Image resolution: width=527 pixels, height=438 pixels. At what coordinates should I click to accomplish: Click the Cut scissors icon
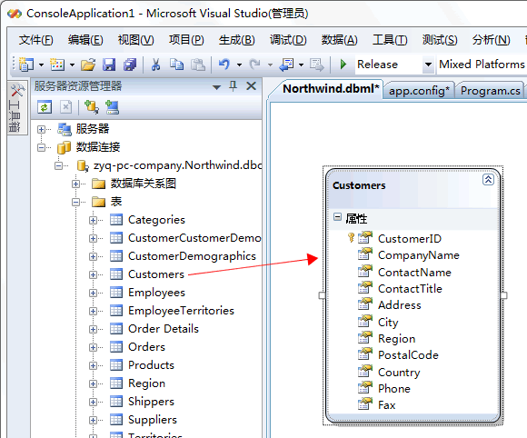click(155, 65)
